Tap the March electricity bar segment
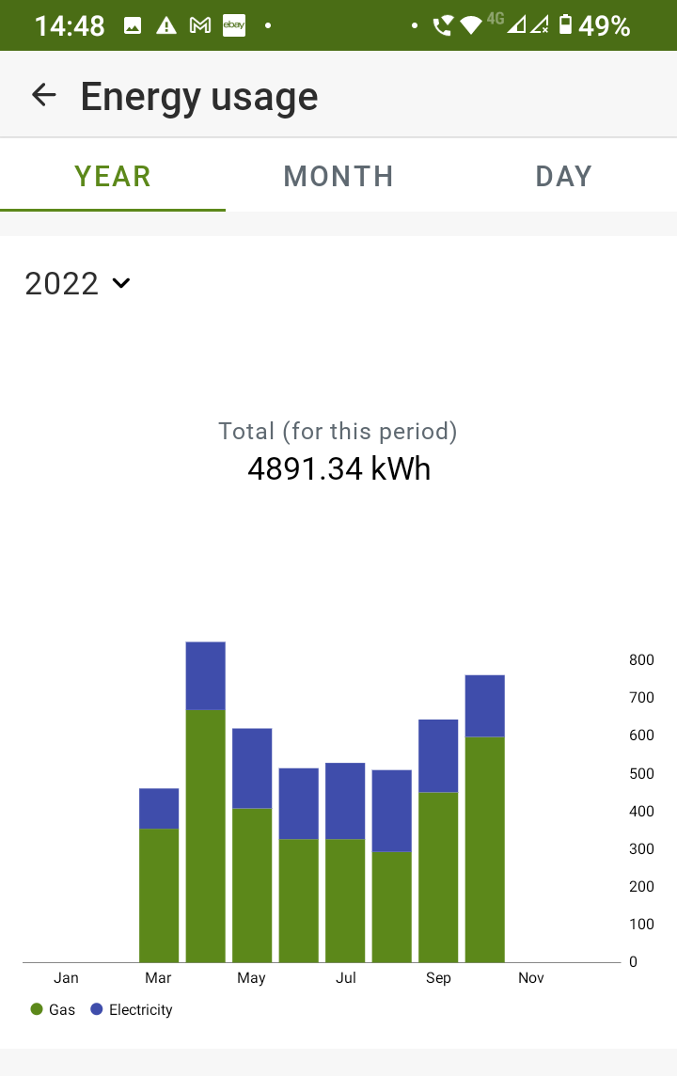The image size is (677, 1076). pos(159,808)
